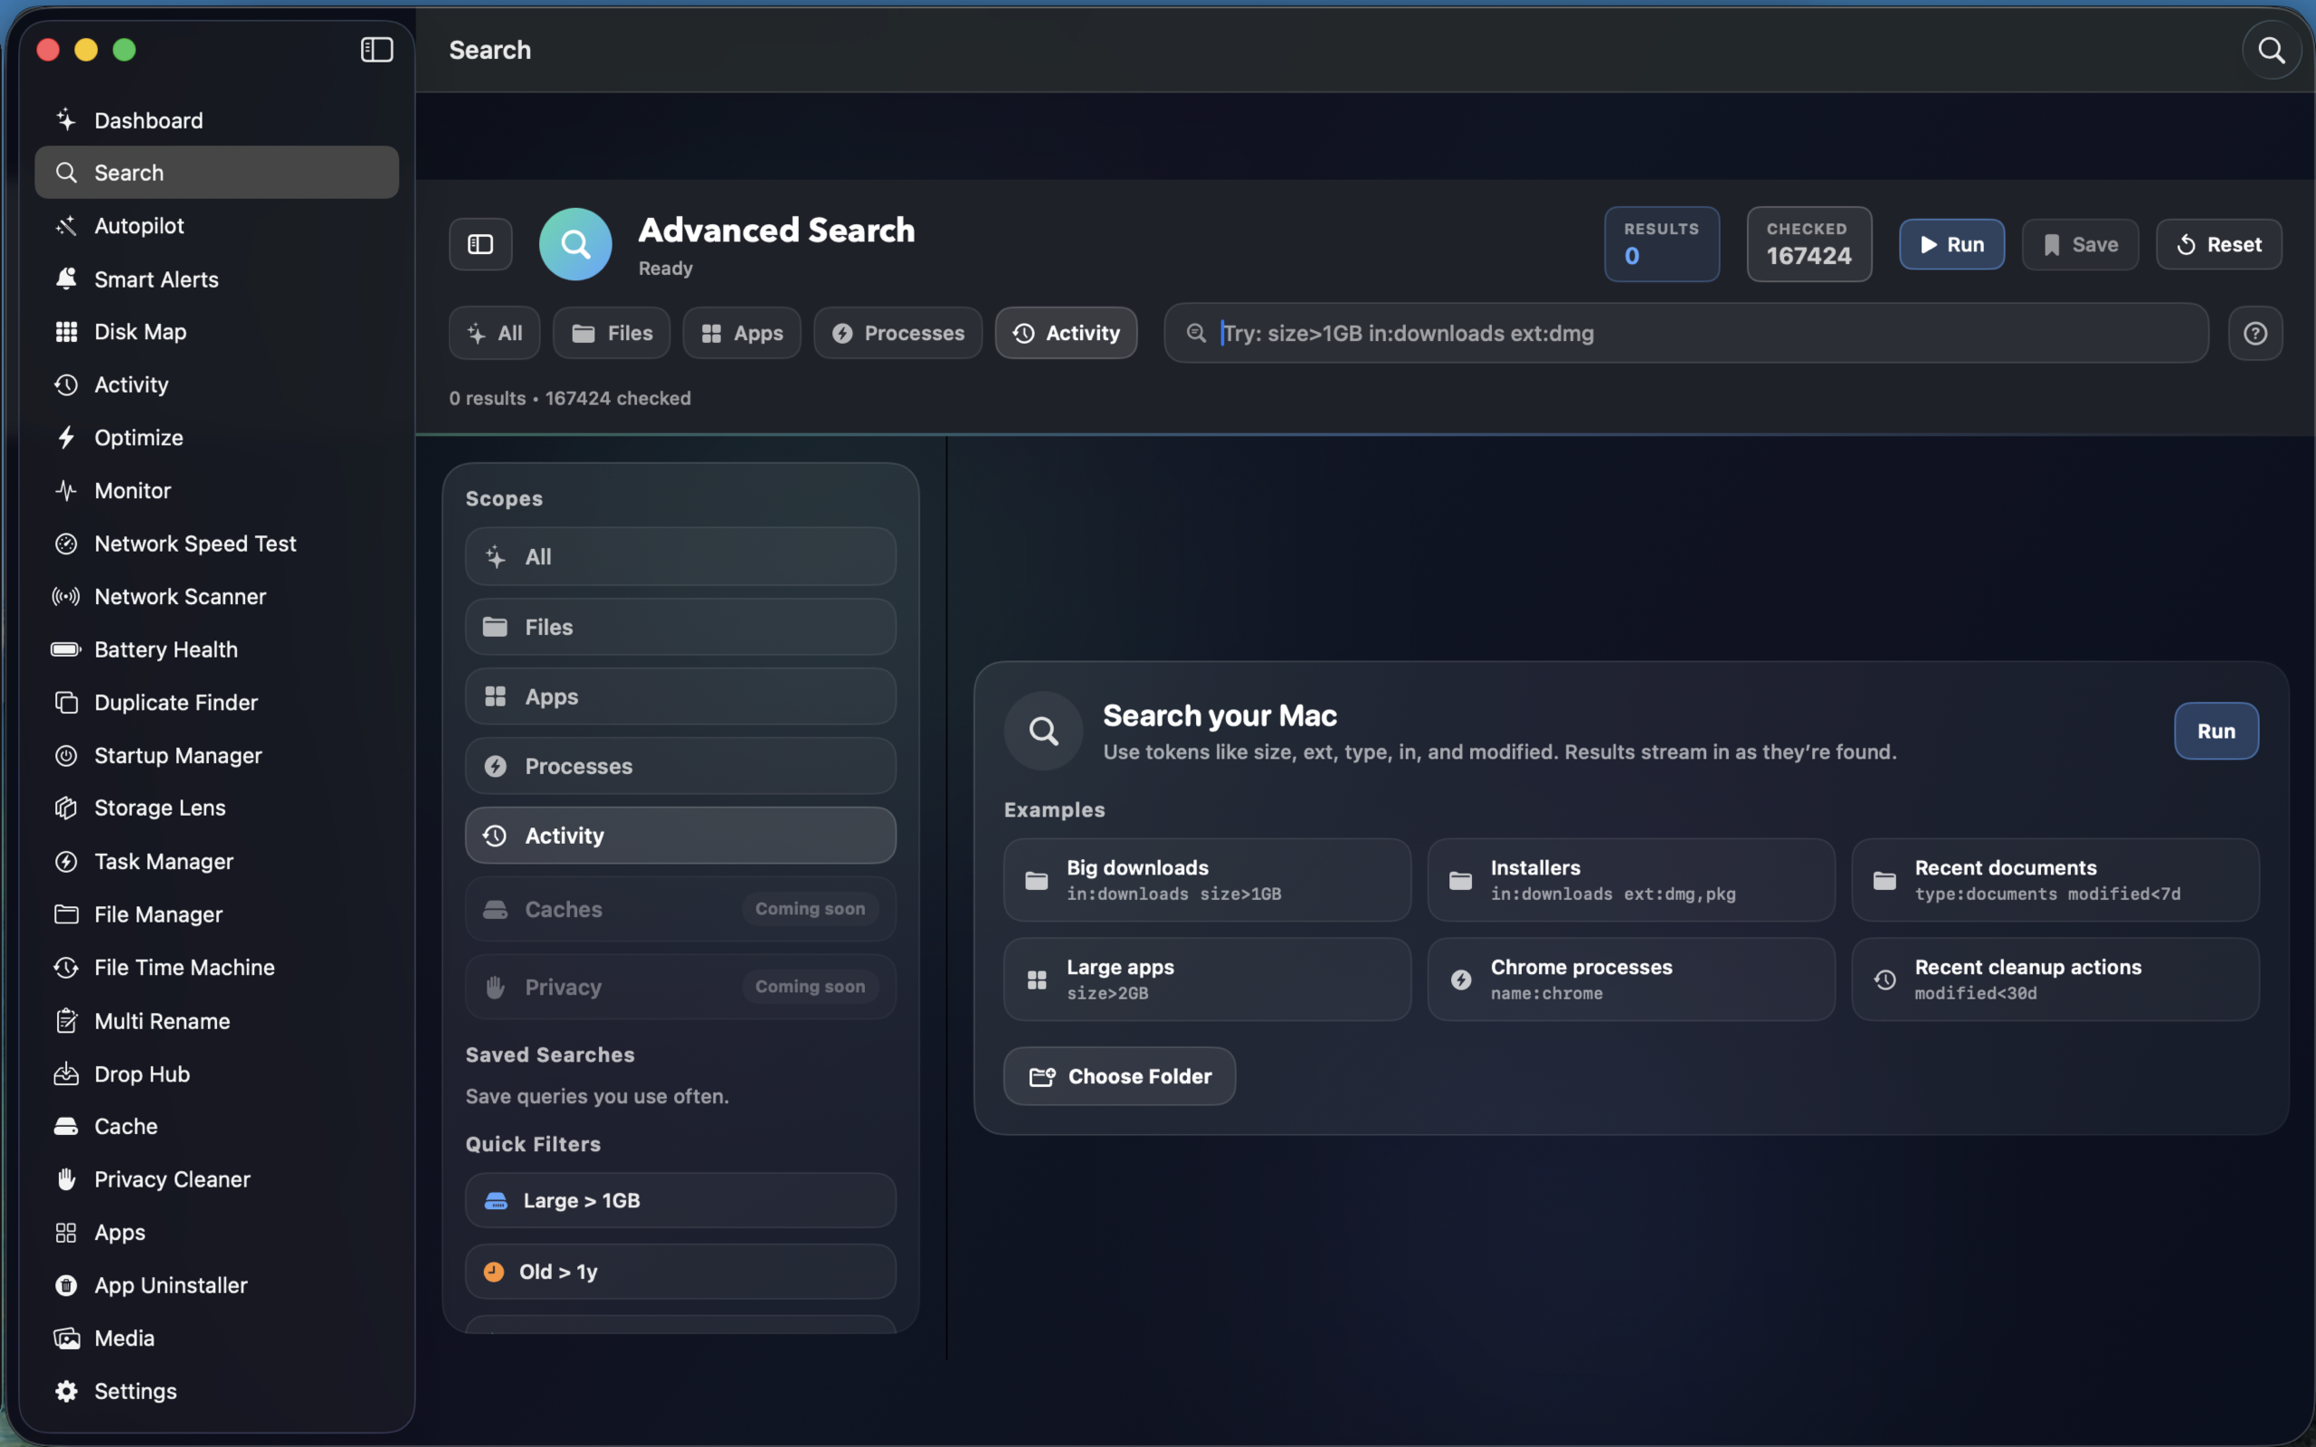Open Disk Map in the sidebar
Screen dimensions: 2316x1447
[x=216, y=332]
